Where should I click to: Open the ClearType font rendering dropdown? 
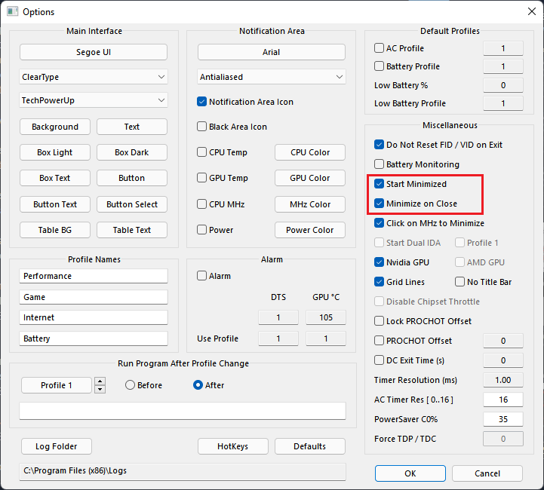click(94, 77)
